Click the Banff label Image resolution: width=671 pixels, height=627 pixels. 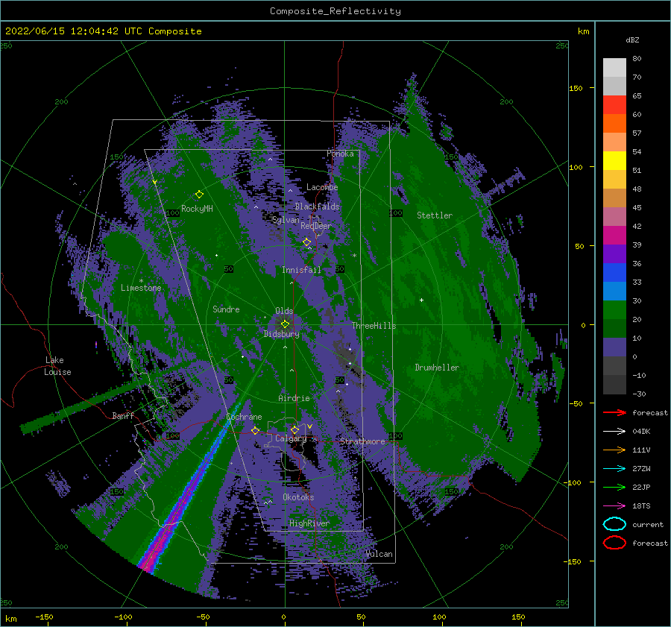tap(123, 415)
